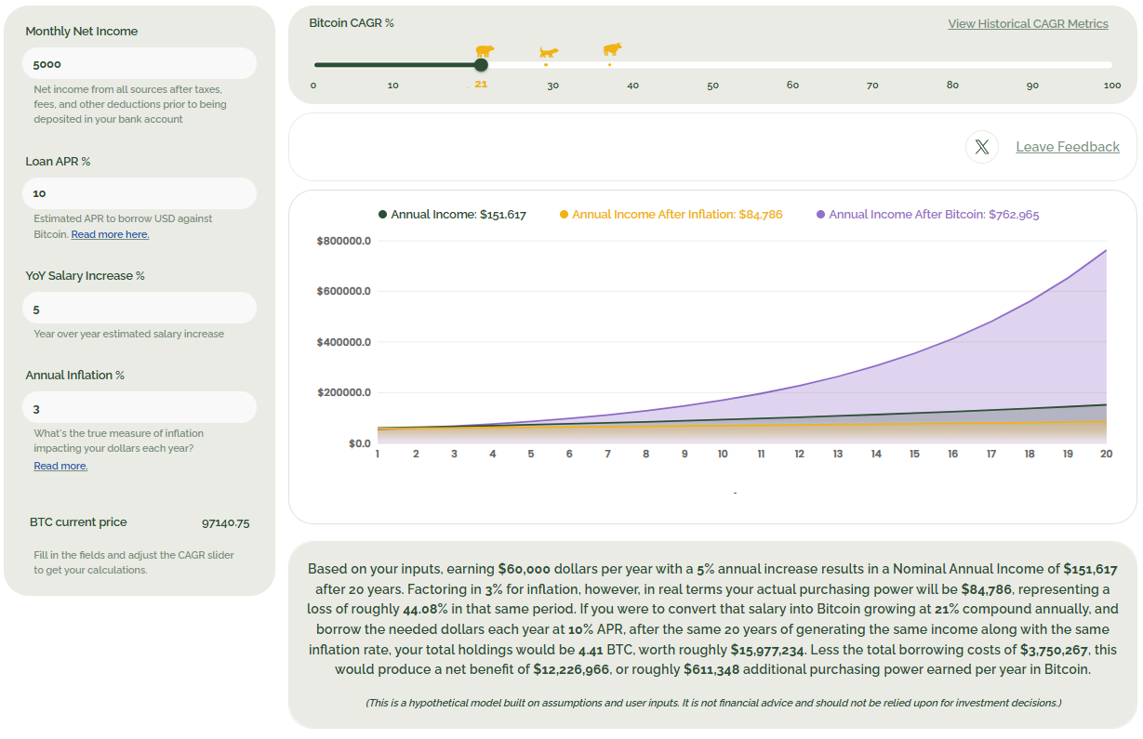Focus the Loan APR % input field

pos(140,193)
